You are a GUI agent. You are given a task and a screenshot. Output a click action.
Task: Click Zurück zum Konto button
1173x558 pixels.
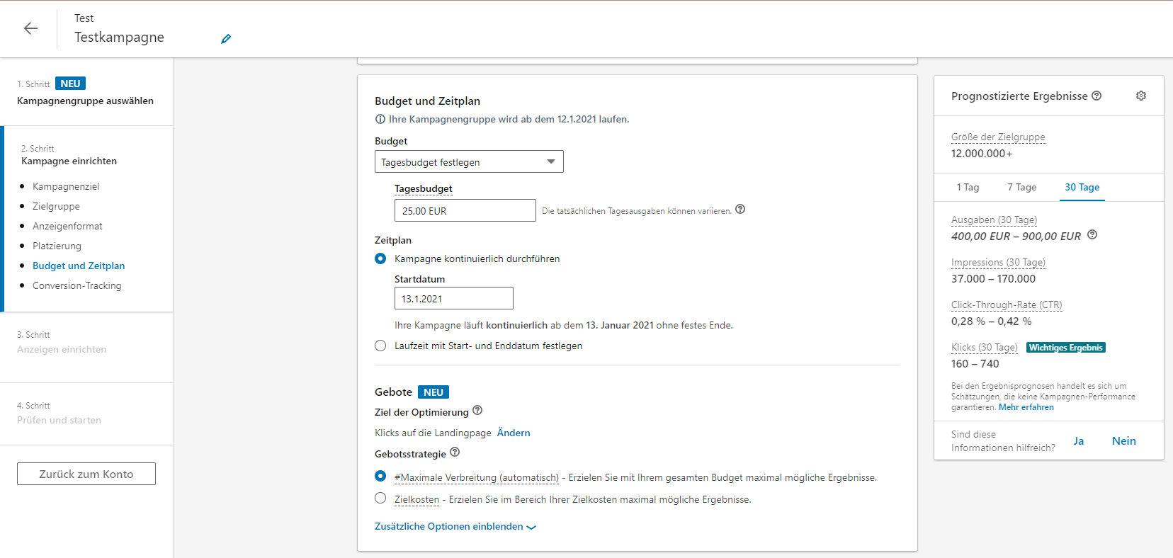pyautogui.click(x=86, y=474)
